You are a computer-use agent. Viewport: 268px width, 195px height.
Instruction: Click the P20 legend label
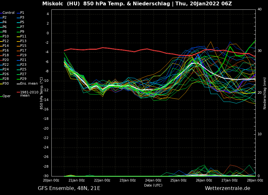point(6,60)
